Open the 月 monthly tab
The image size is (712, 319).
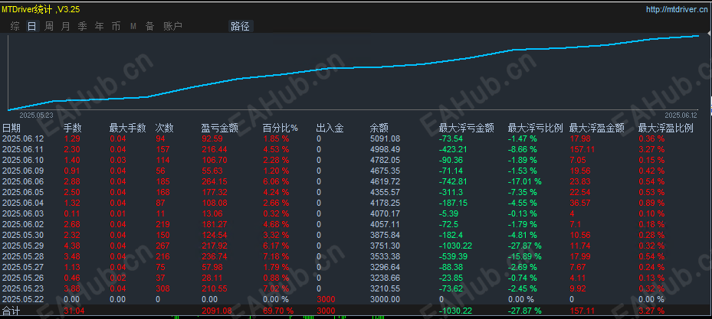65,26
